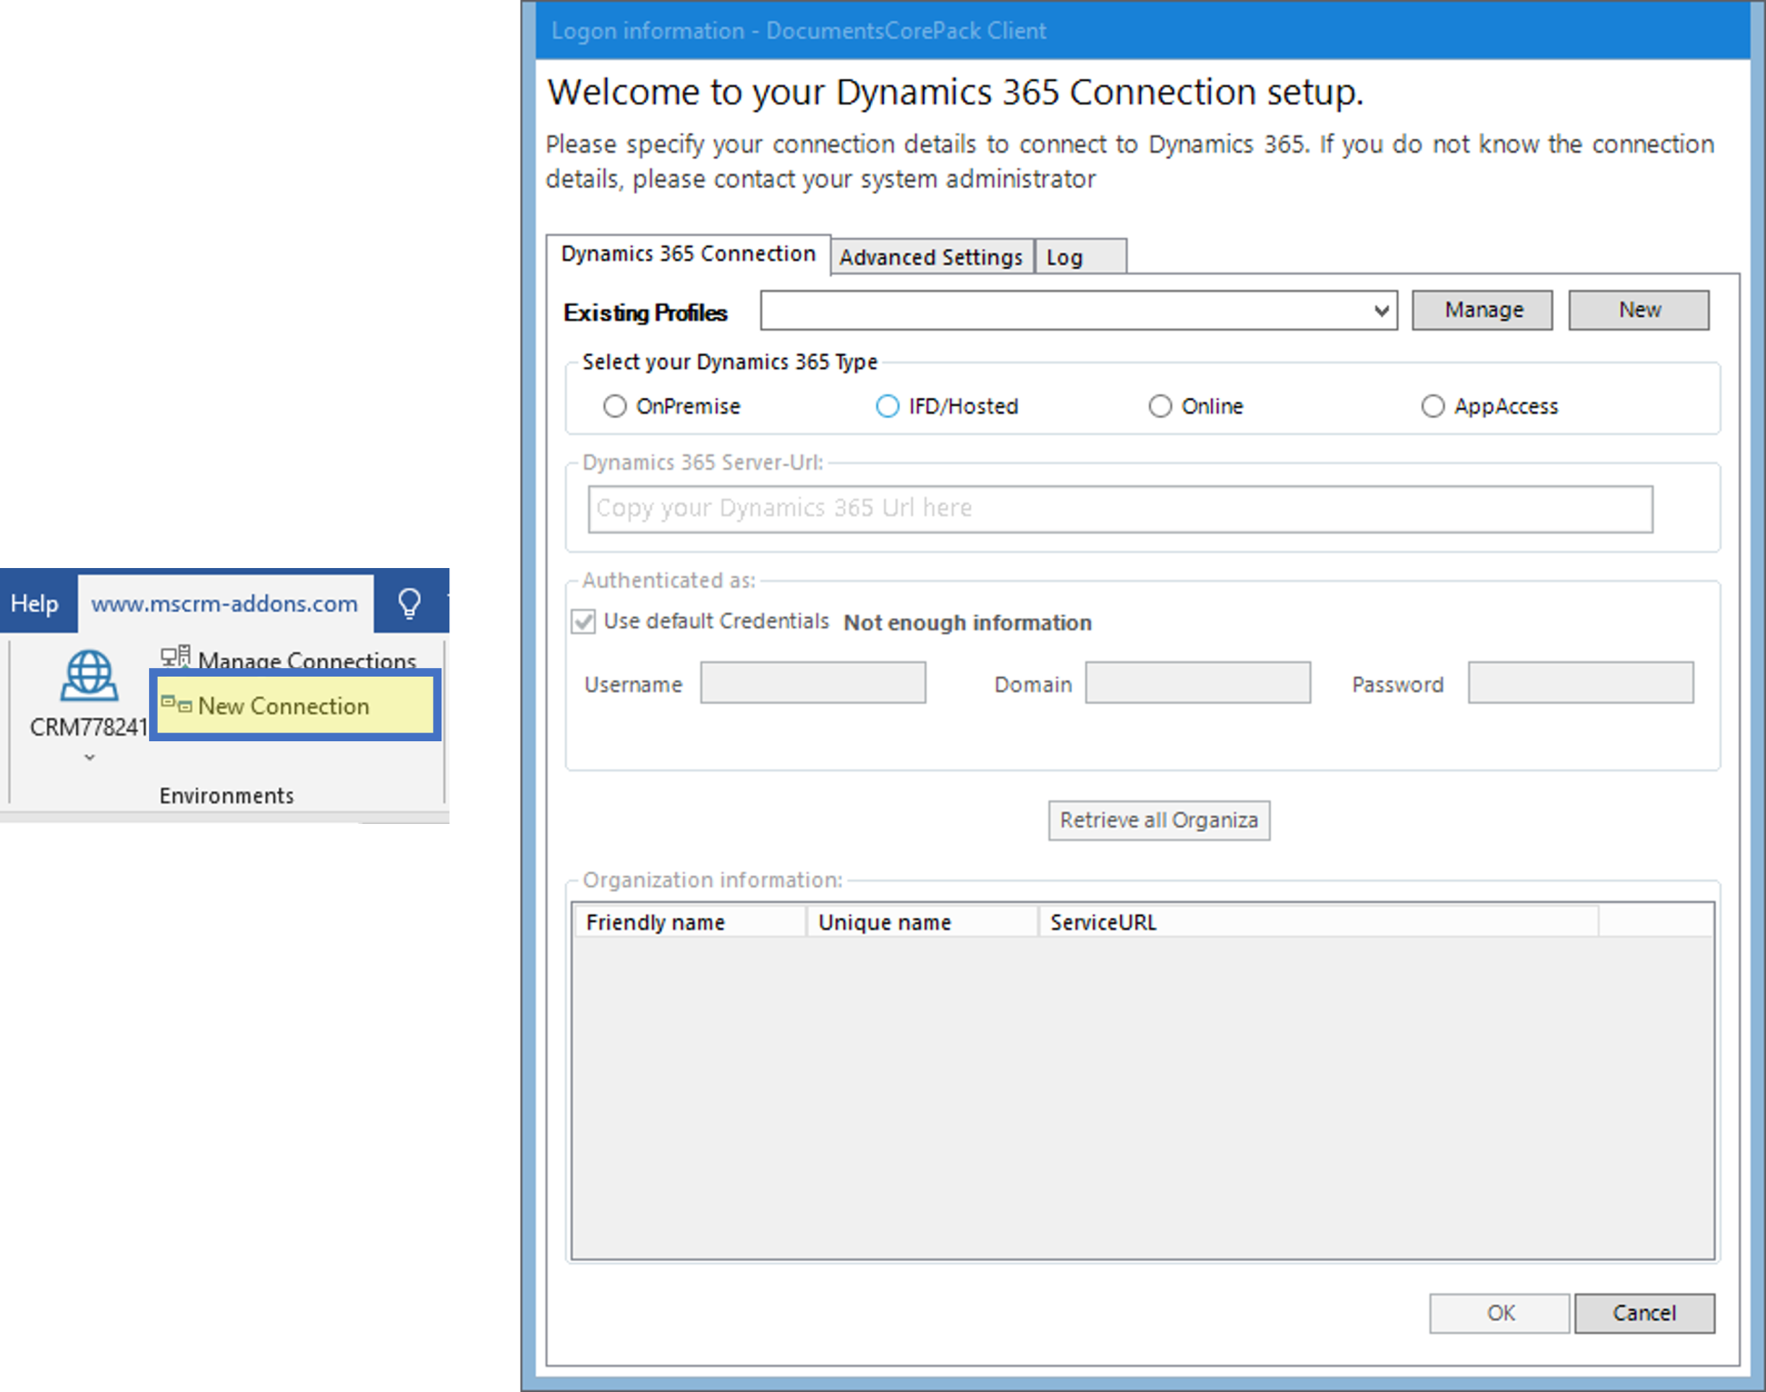This screenshot has width=1766, height=1392.
Task: Click Retrieve all Organiza
Action: point(1159,820)
